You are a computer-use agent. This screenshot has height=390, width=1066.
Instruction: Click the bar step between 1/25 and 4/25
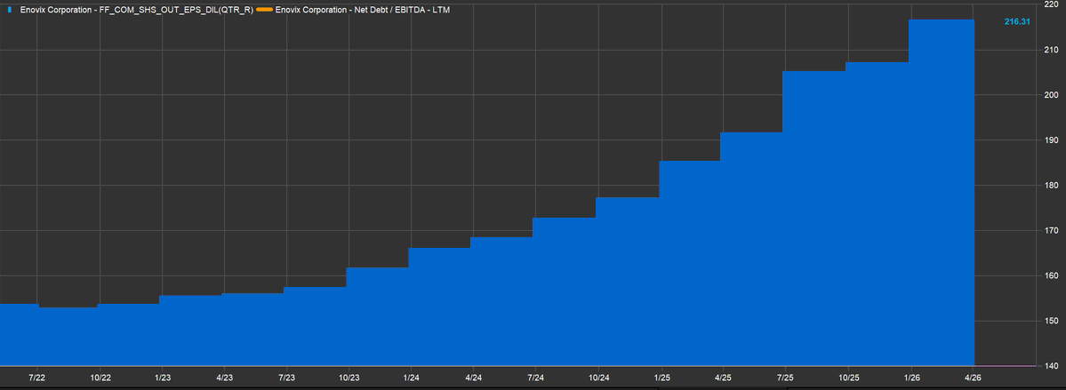(690, 263)
